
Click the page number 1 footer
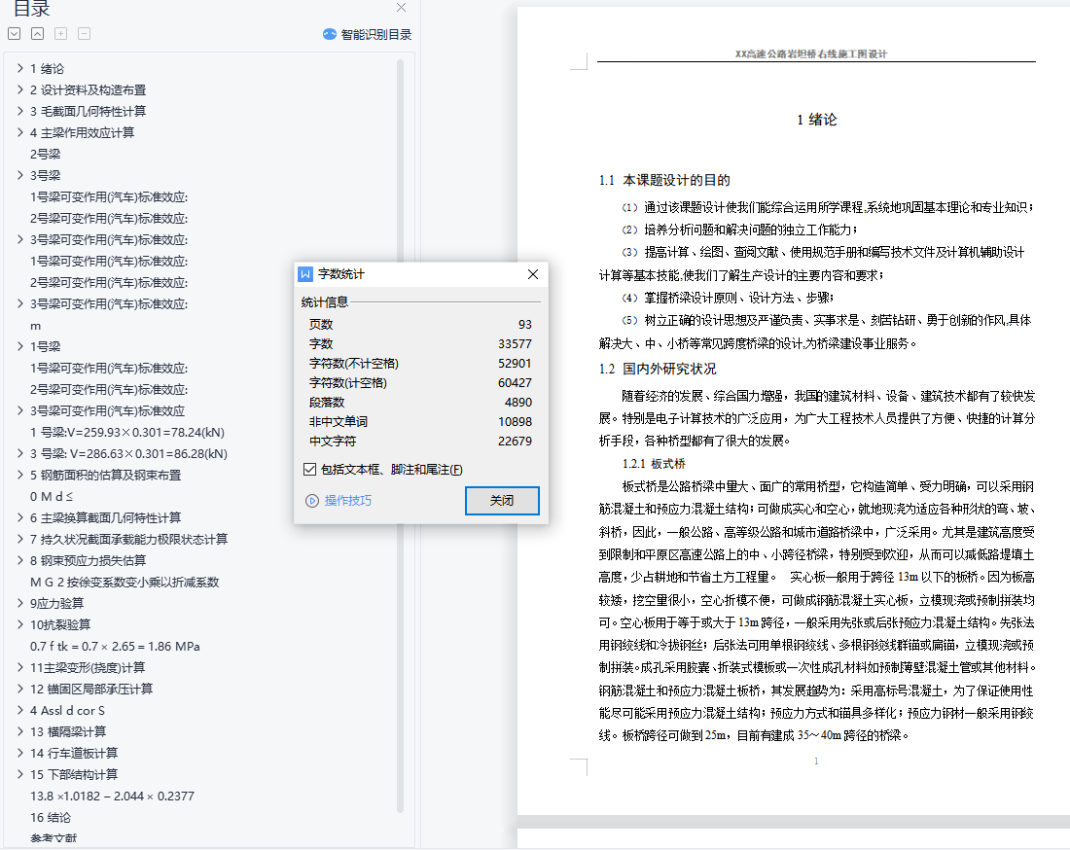click(816, 761)
